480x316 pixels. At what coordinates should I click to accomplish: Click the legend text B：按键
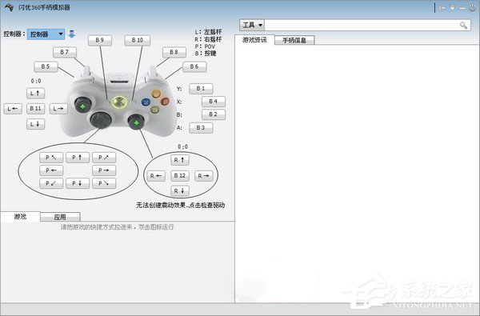coord(206,54)
